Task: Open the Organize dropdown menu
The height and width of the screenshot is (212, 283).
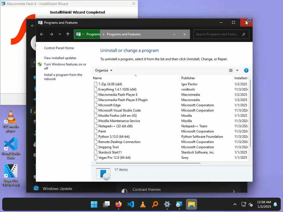Action: [x=104, y=70]
